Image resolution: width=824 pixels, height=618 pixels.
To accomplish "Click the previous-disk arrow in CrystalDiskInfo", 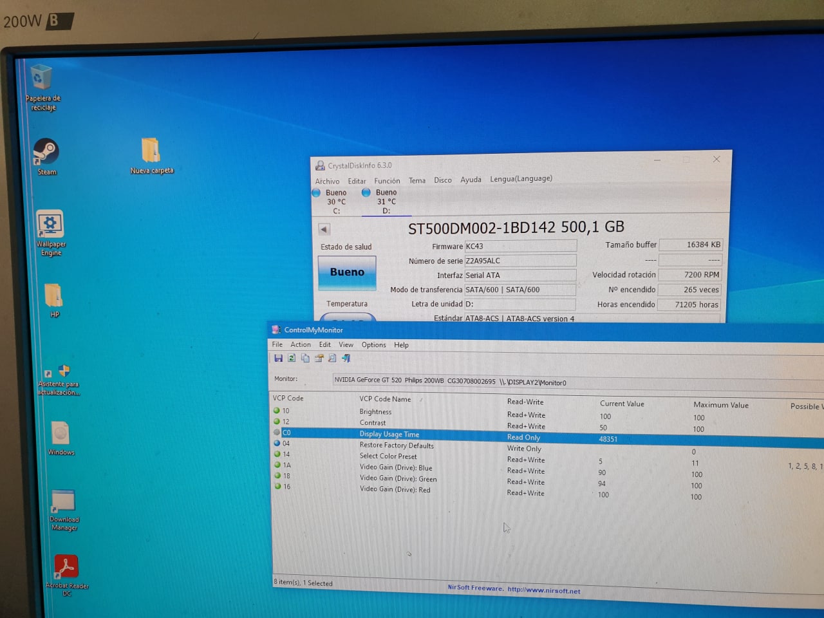I will [323, 229].
